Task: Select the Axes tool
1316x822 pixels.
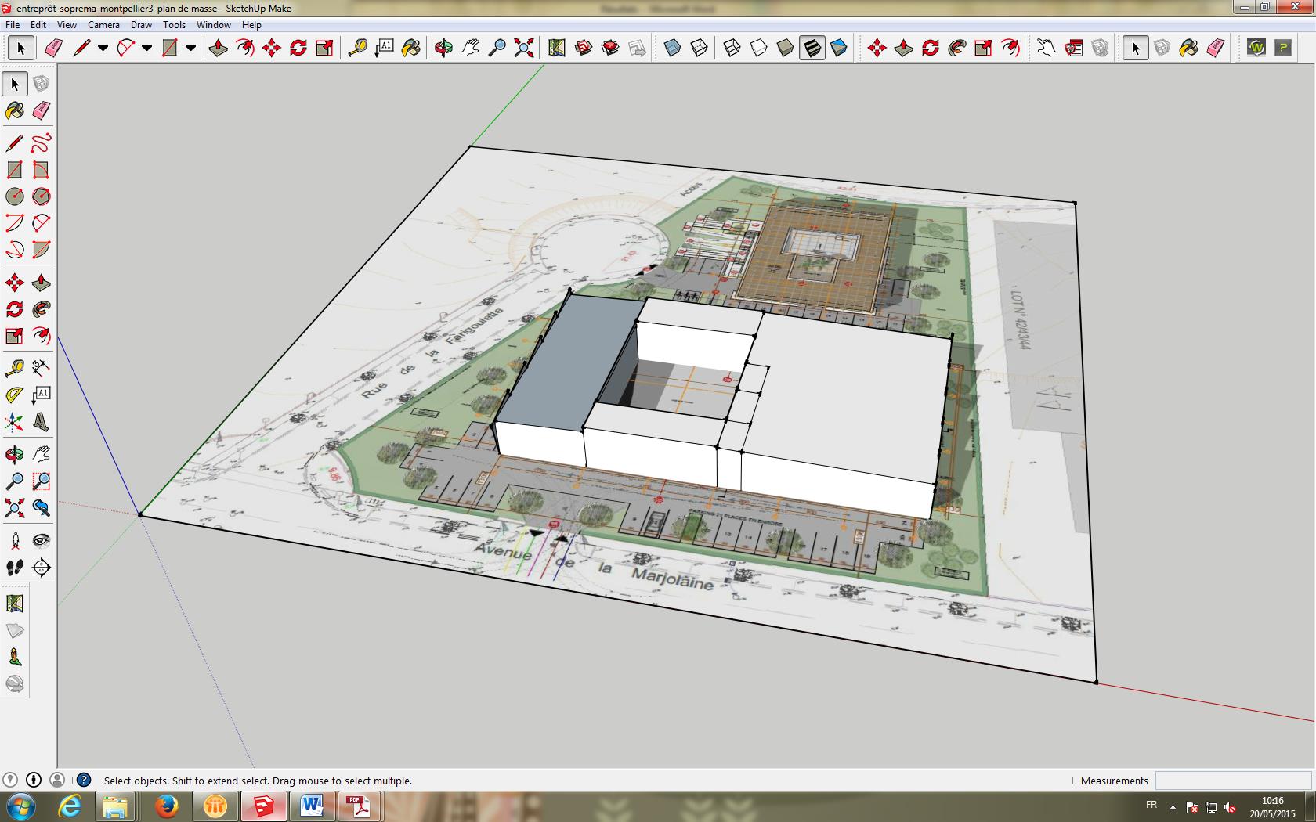Action: click(x=15, y=424)
